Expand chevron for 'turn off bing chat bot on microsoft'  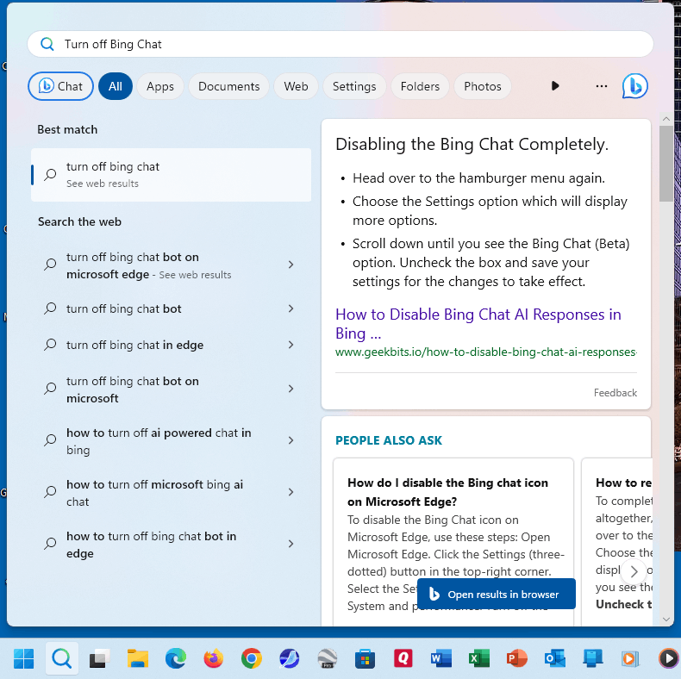pyautogui.click(x=291, y=389)
